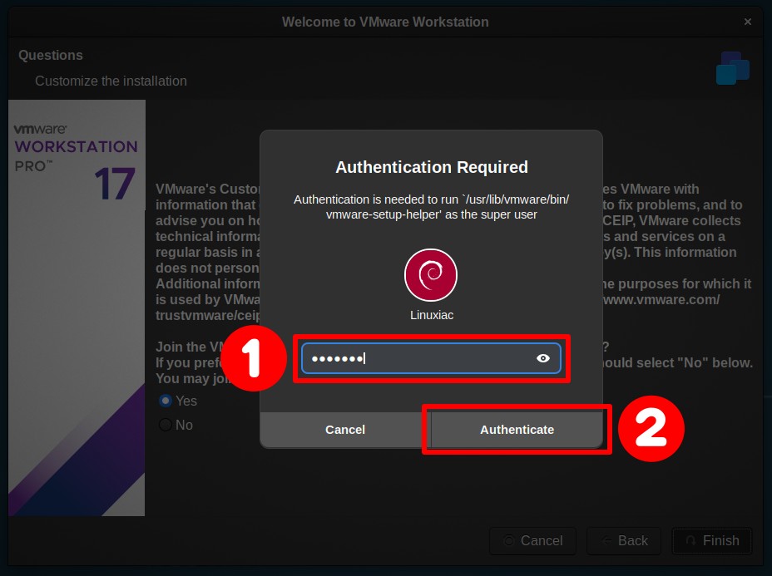Click the 'Welcome to VMware Workstation' title

tap(385, 22)
